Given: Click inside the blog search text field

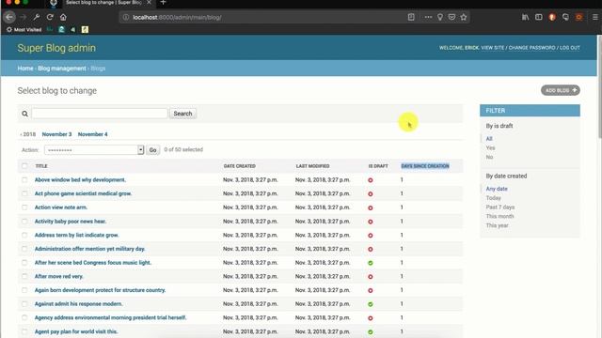Looking at the screenshot, I should (100, 114).
